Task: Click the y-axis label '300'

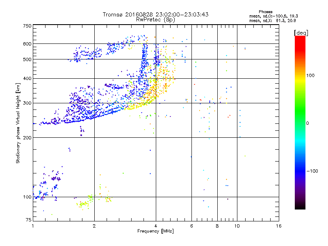Action: click(27, 103)
